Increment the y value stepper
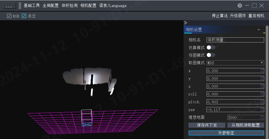Image resolution: width=269 pixels, height=139 pixels. (262, 77)
